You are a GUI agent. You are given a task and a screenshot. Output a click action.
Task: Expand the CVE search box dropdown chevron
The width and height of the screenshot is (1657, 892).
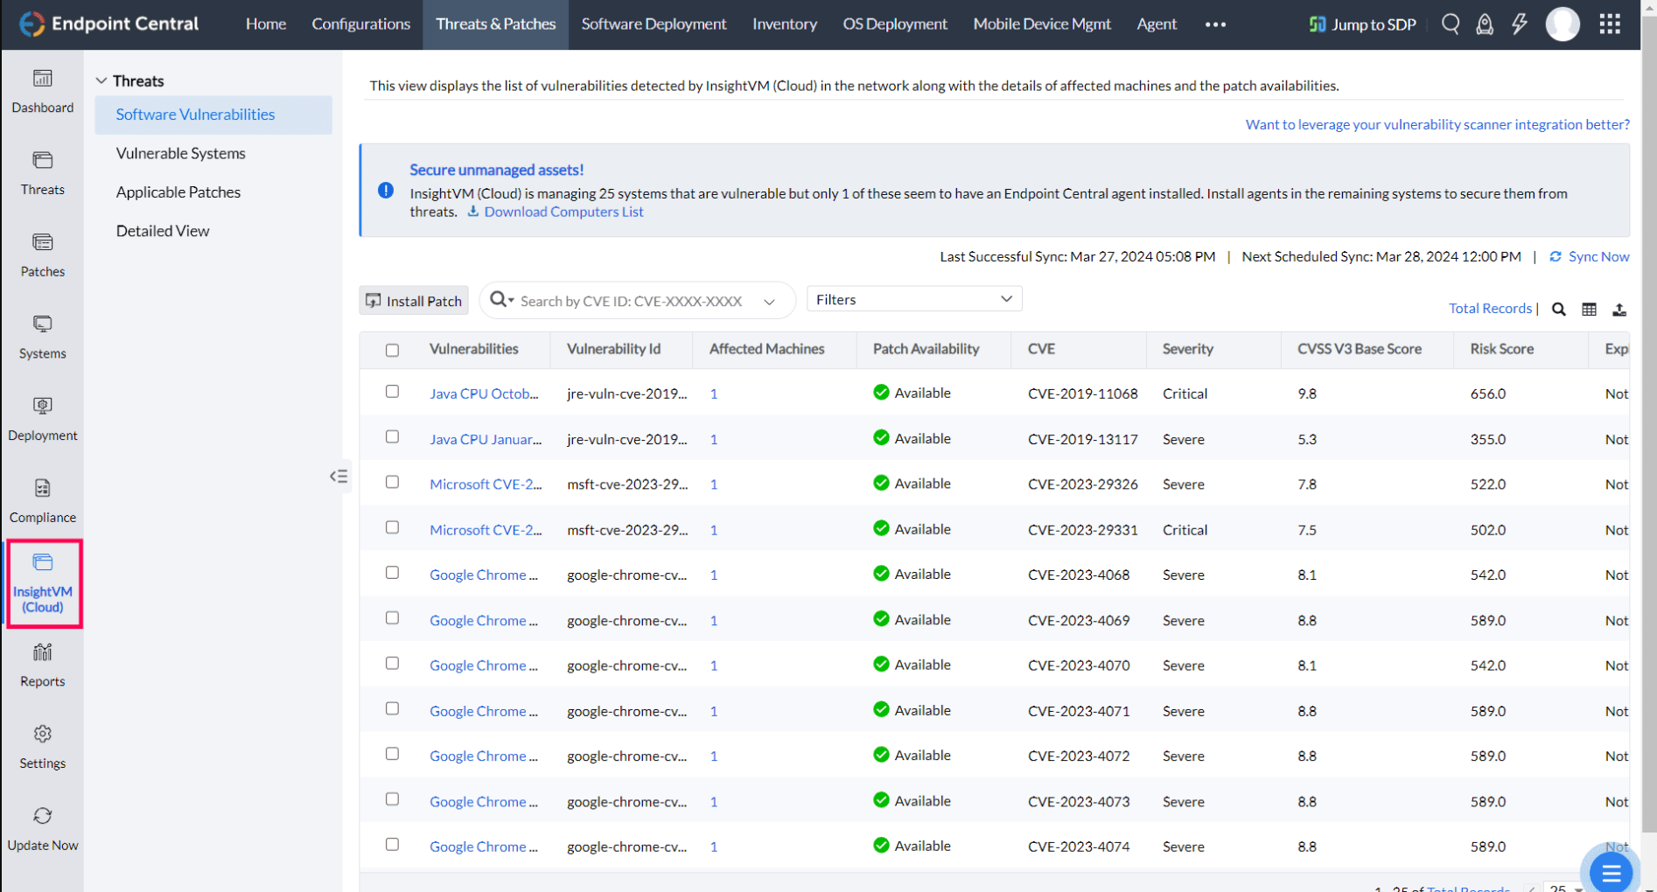pyautogui.click(x=769, y=302)
